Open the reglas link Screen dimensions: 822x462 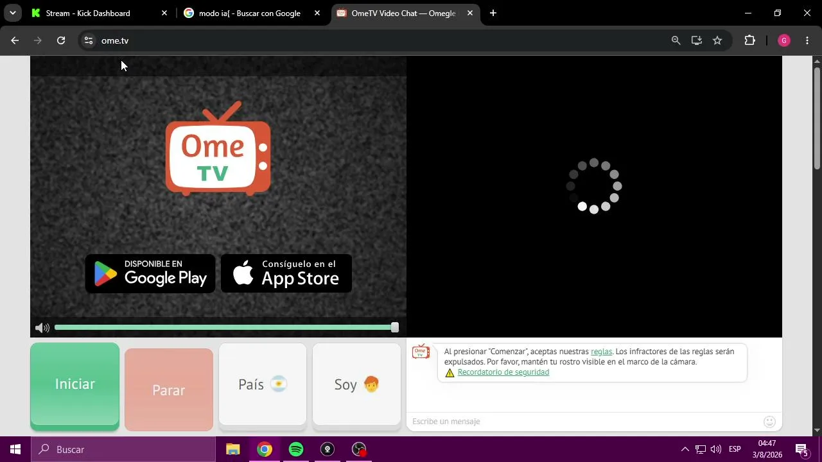coord(601,352)
